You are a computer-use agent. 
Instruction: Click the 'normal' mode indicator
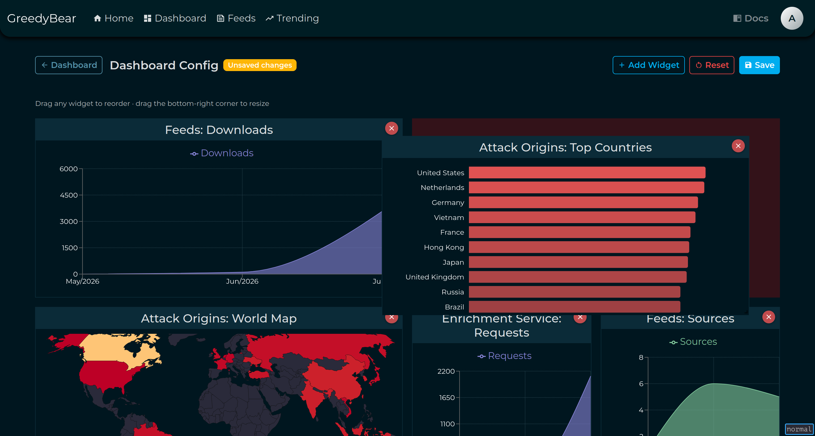pyautogui.click(x=799, y=429)
